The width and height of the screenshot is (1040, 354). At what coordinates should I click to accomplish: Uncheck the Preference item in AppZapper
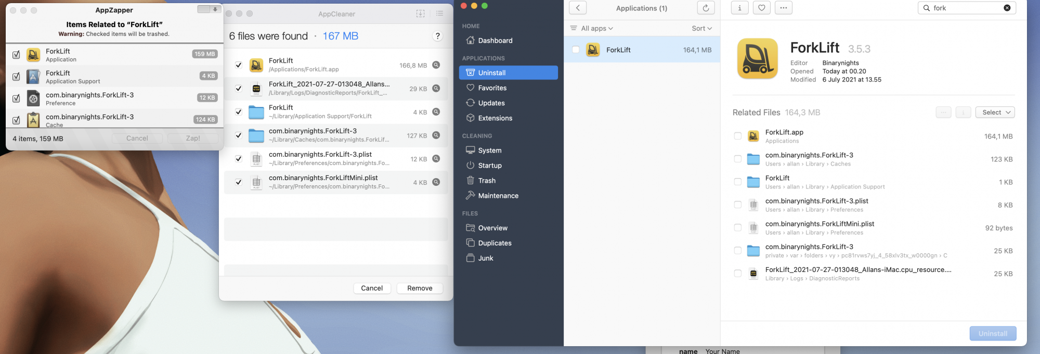pos(16,98)
